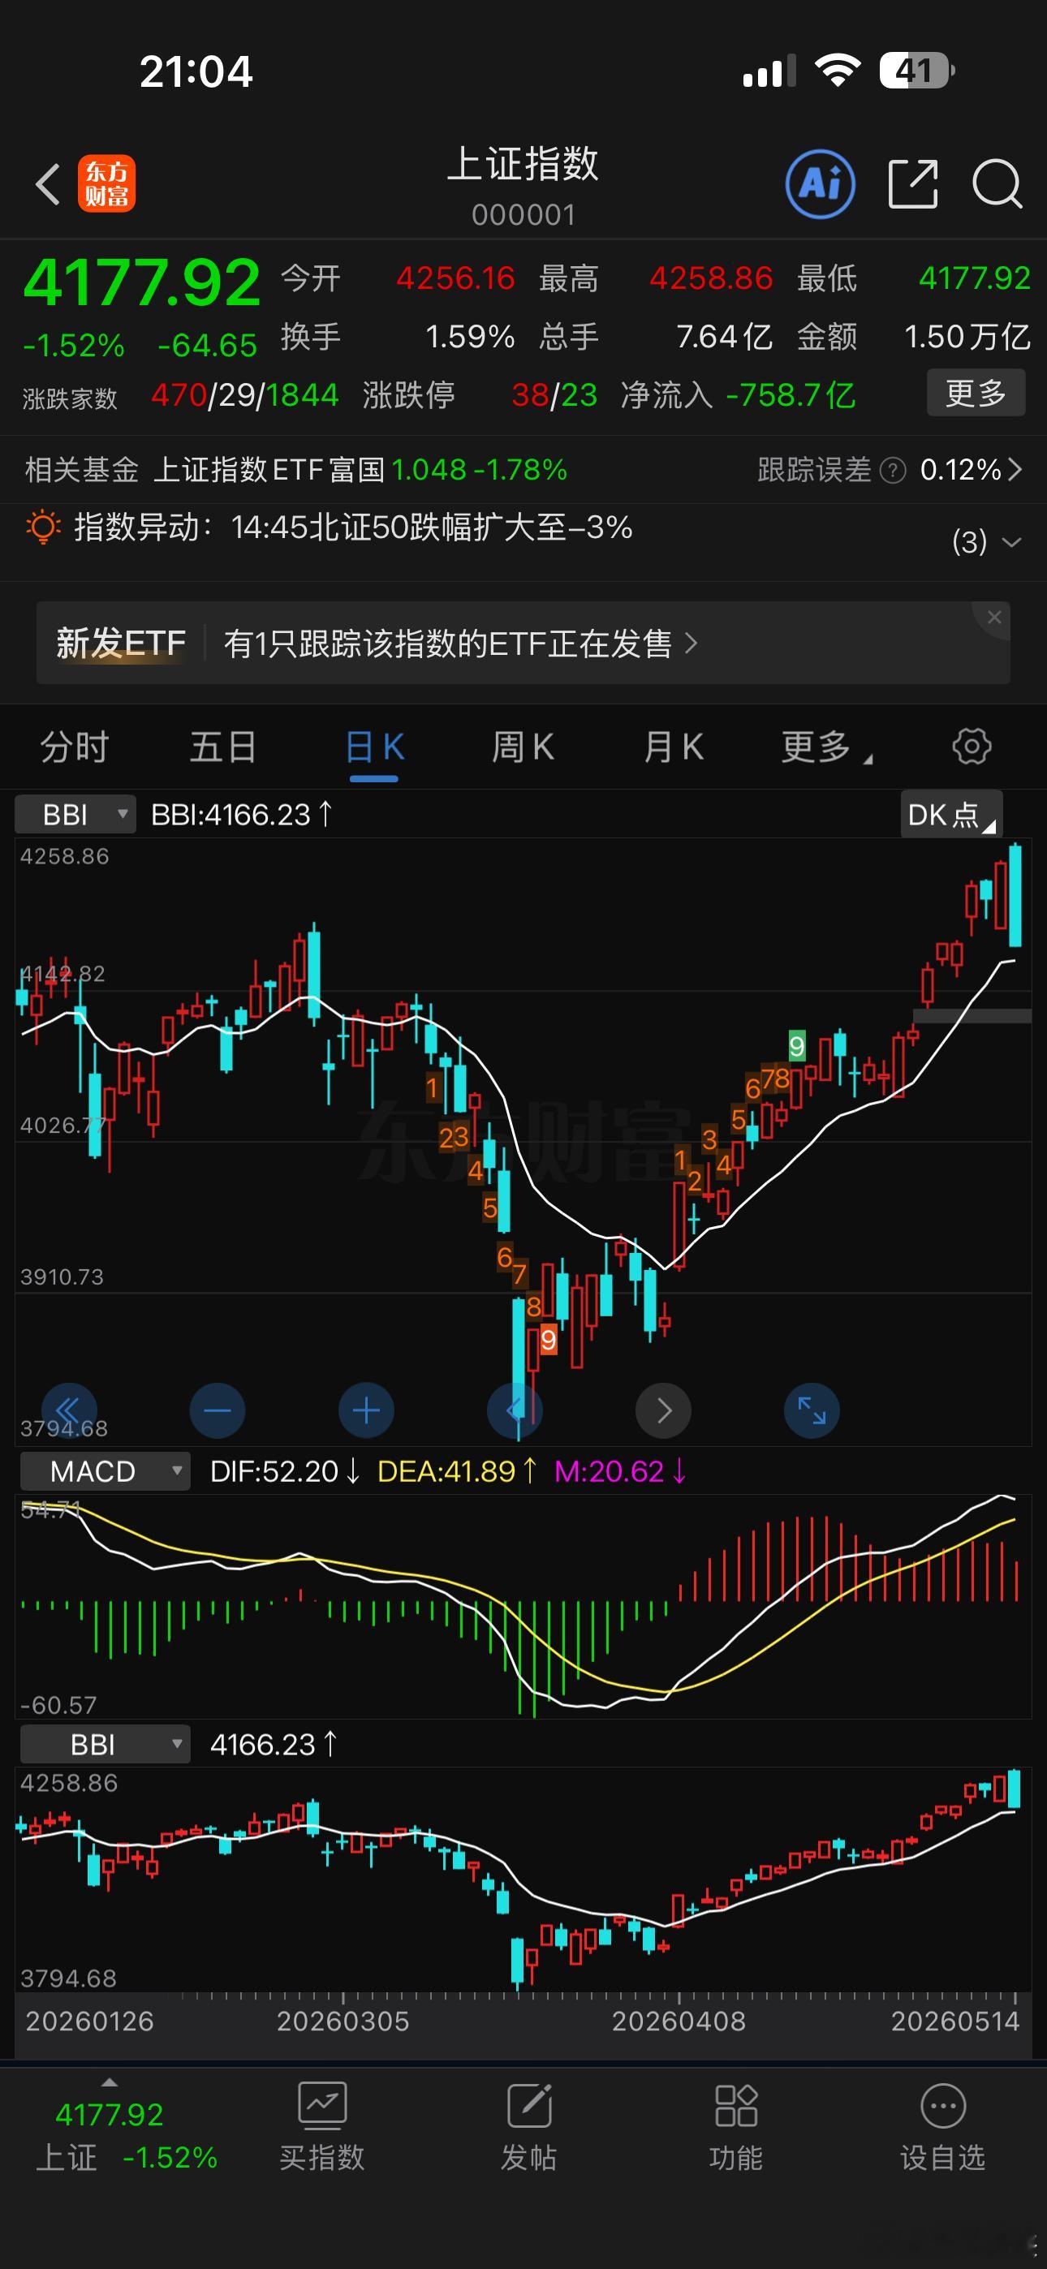Screen dimensions: 1047x2269
Task: Tap the battery status indicator
Action: [x=916, y=71]
